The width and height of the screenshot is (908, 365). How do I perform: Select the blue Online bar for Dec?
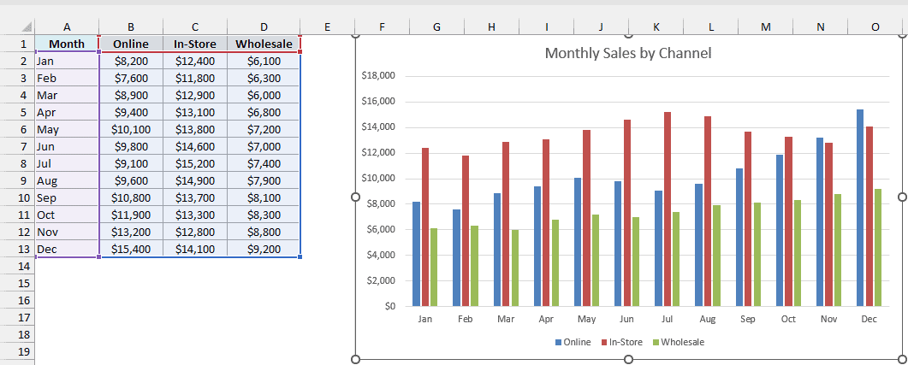[x=860, y=208]
